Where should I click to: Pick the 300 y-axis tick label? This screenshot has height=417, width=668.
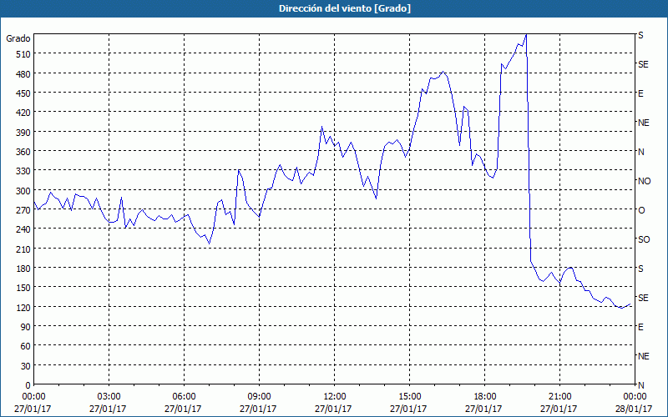(x=23, y=191)
